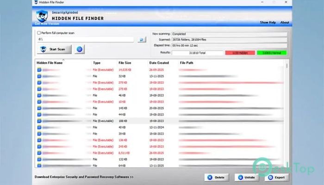Click the 8,511 KB file size cell
324x185 pixels.
(x=124, y=153)
